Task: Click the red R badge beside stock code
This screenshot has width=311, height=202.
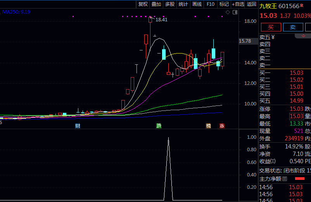Action: coord(302,5)
